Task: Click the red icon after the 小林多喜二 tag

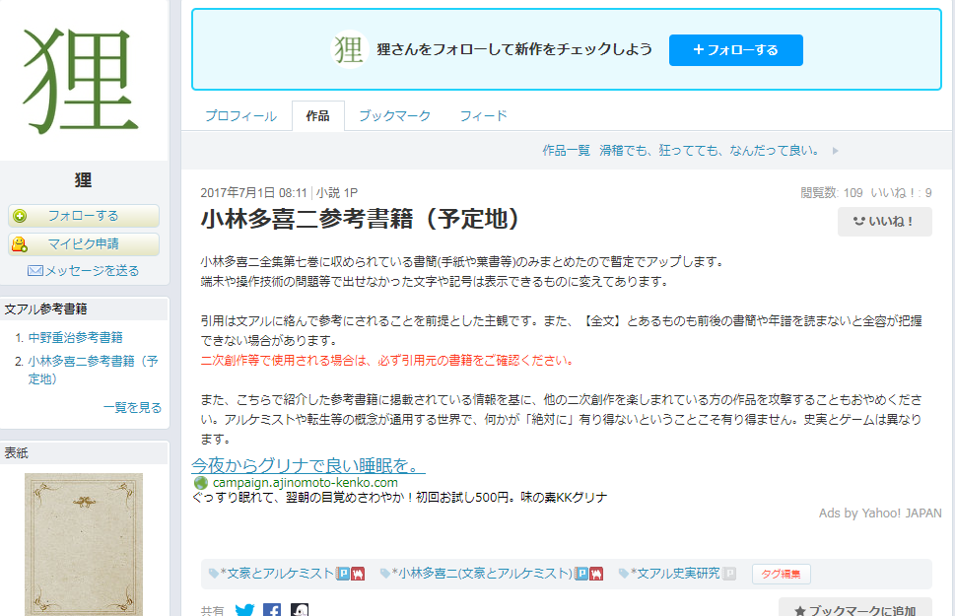Action: pos(594,573)
